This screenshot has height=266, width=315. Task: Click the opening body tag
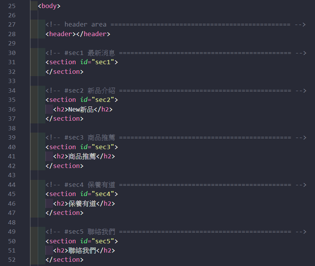tap(49, 6)
